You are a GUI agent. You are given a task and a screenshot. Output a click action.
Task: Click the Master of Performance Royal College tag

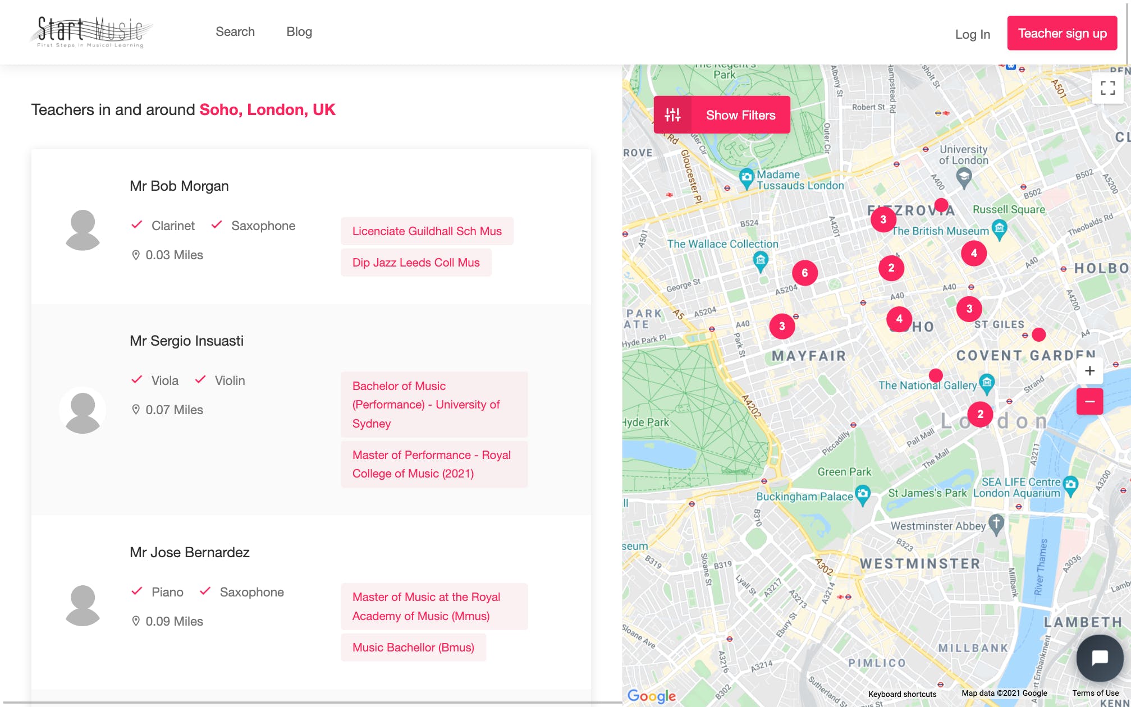click(434, 464)
